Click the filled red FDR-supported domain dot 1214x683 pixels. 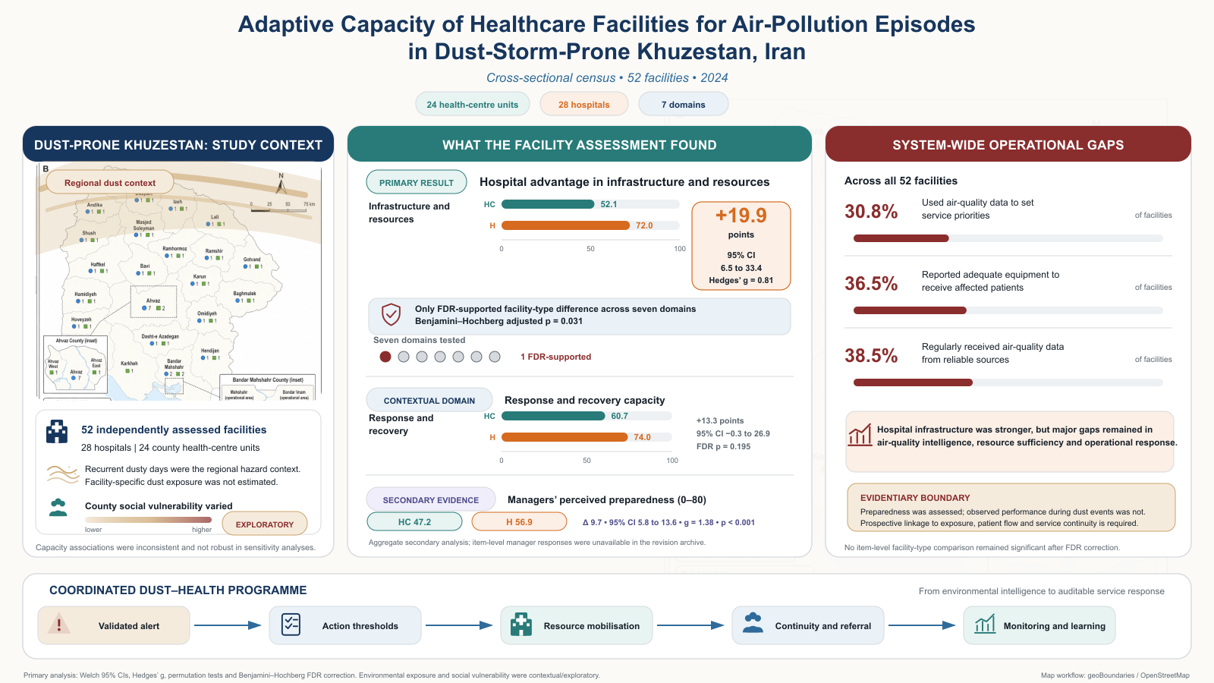(x=385, y=357)
